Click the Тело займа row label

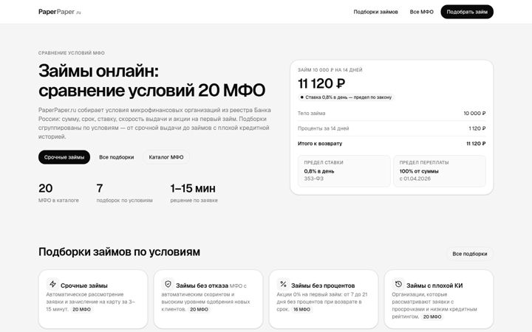(312, 113)
